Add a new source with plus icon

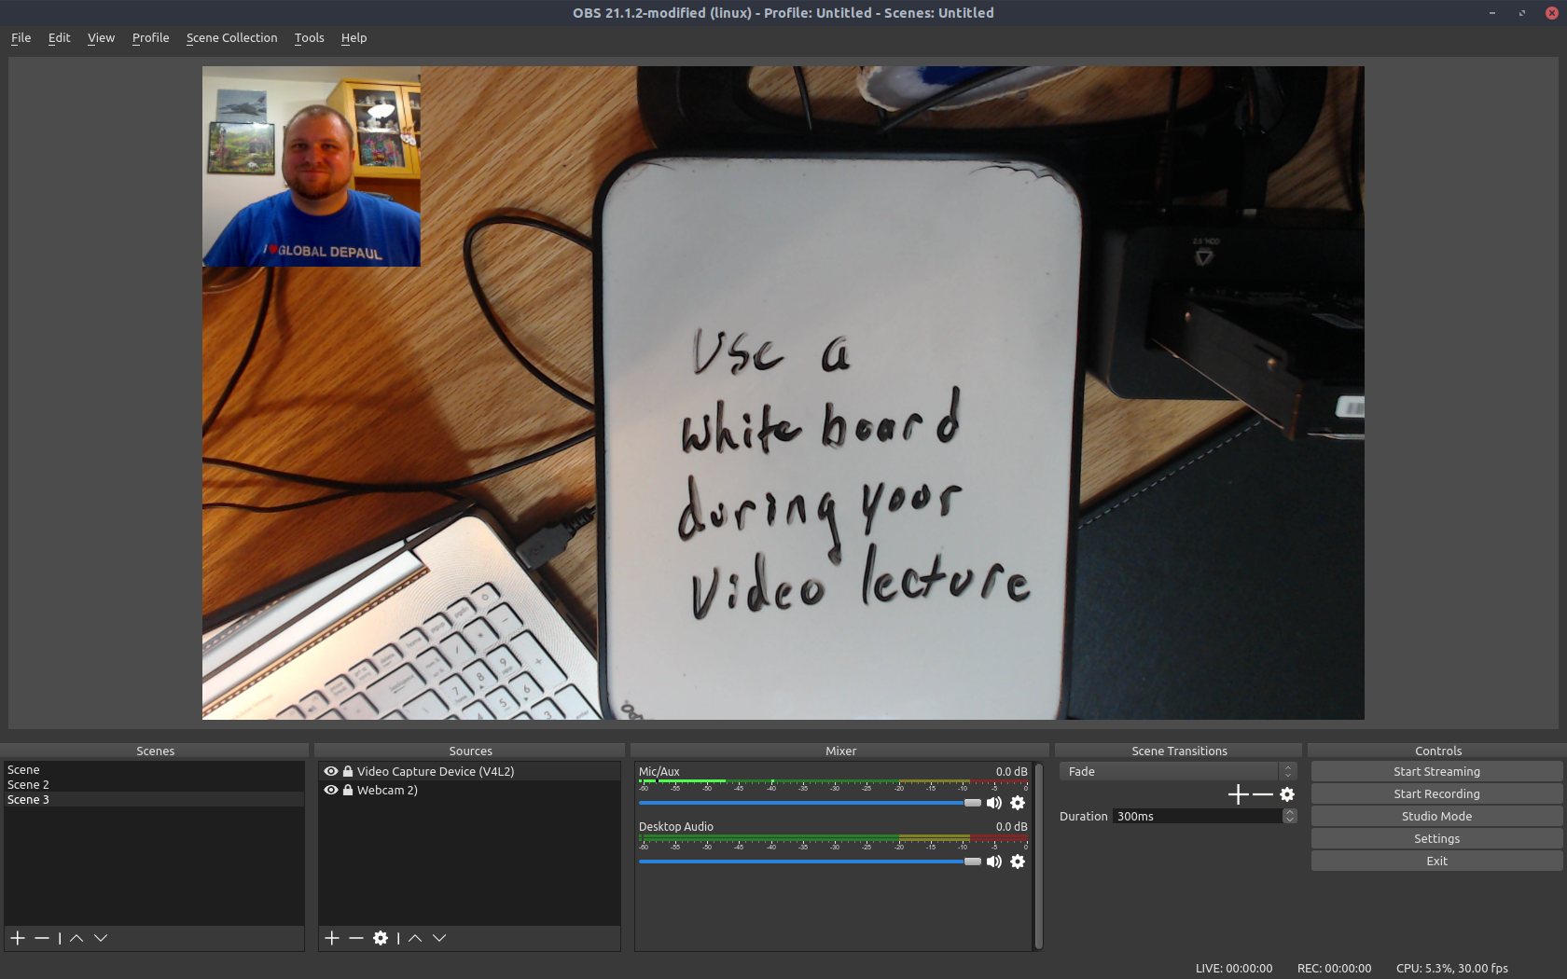[332, 938]
